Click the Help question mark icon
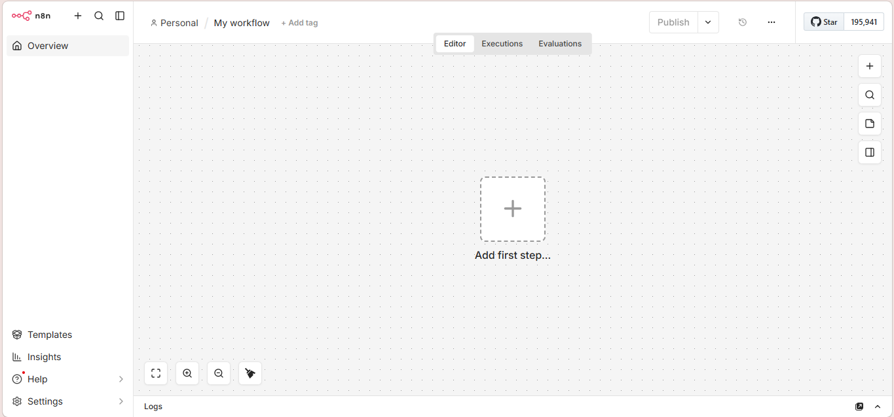 (x=17, y=379)
